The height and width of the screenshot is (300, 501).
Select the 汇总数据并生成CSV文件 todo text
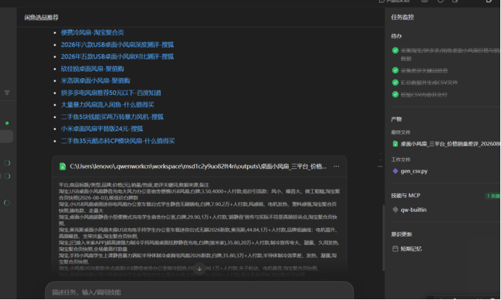(429, 83)
